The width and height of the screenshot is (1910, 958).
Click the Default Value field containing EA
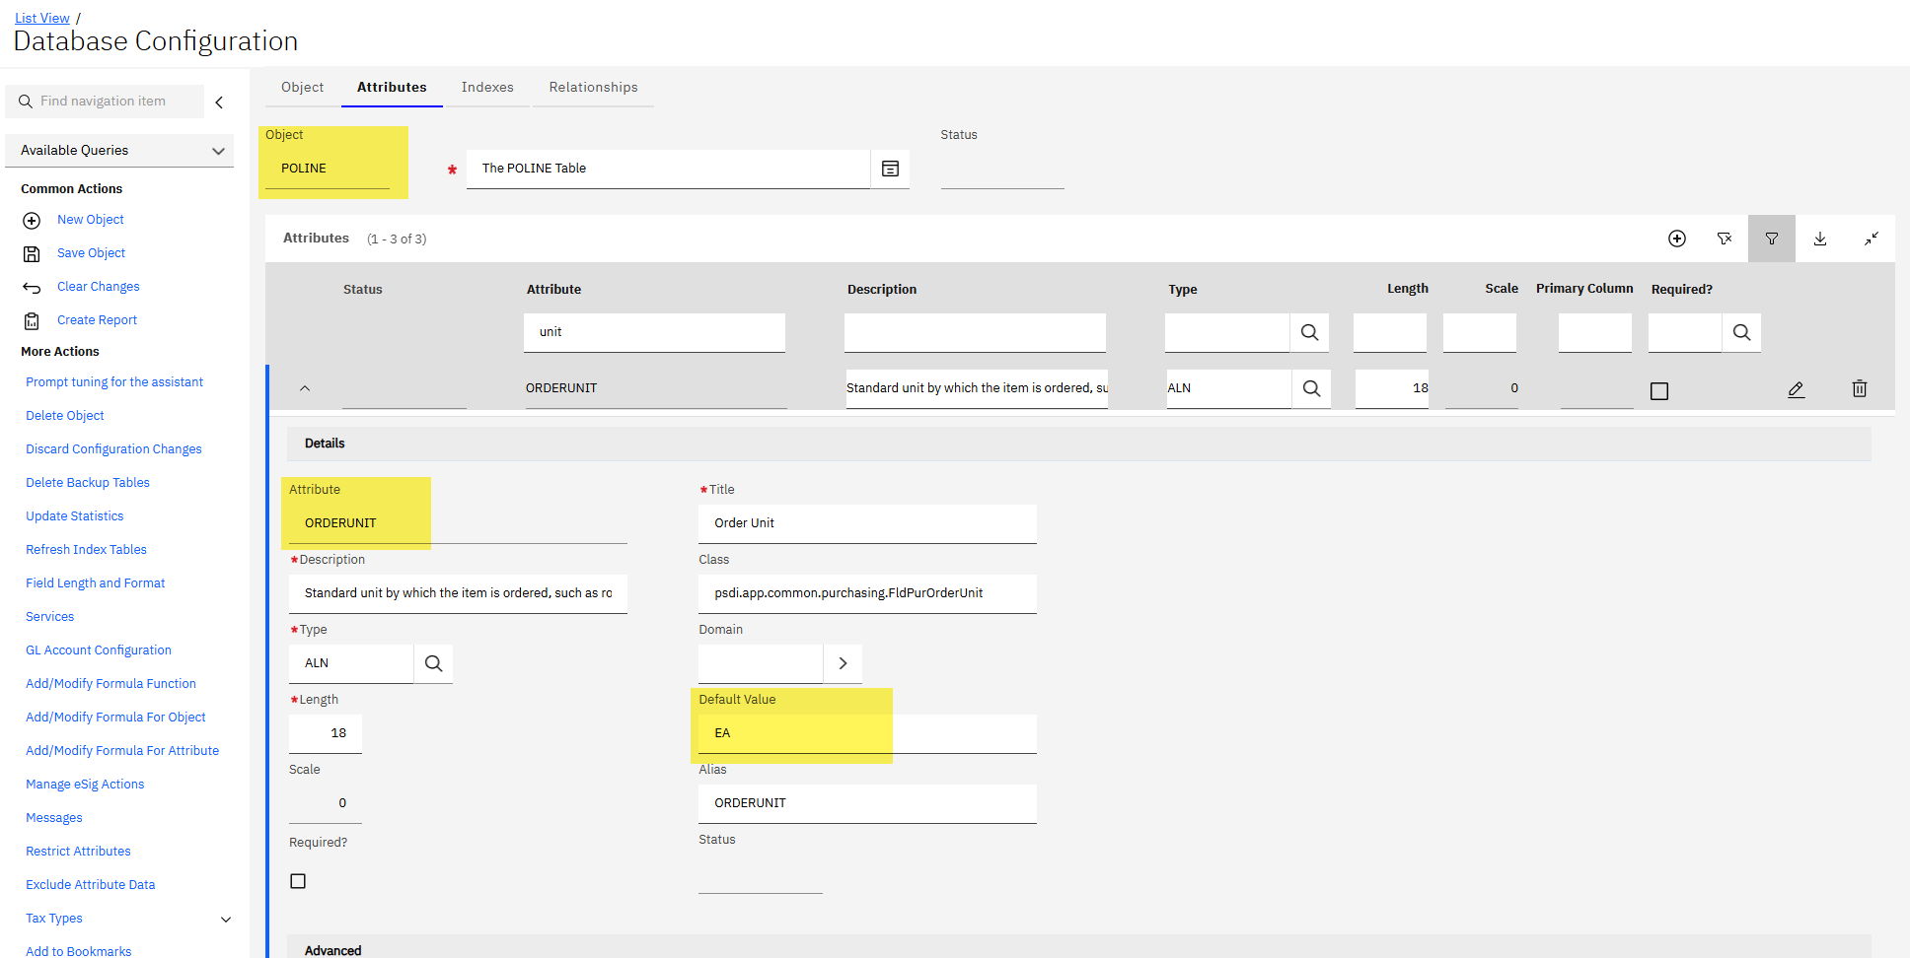(x=866, y=733)
